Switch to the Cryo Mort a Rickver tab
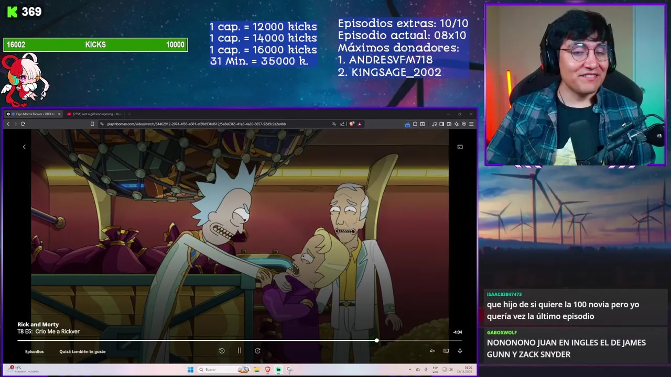This screenshot has height=377, width=671. [x=34, y=114]
